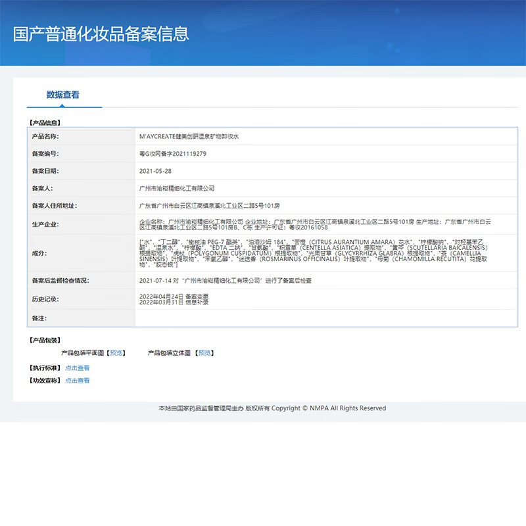Click the filer address in 备案人住所地址 row
This screenshot has height=526, width=526.
209,206
